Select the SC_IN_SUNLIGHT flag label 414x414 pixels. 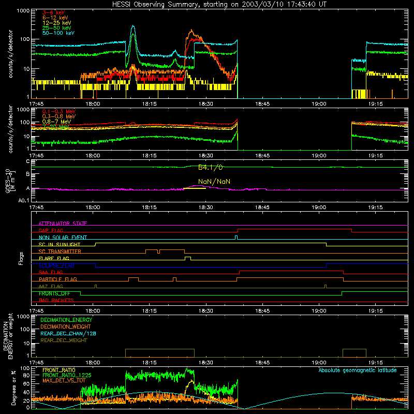[60, 244]
